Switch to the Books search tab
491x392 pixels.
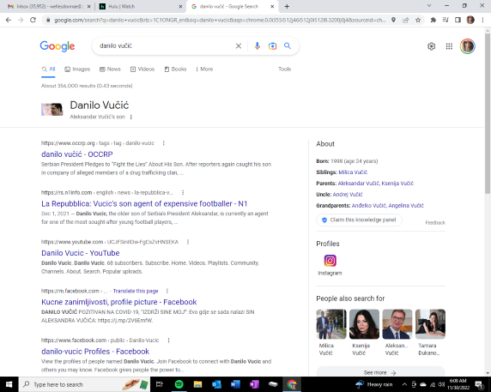pyautogui.click(x=175, y=69)
